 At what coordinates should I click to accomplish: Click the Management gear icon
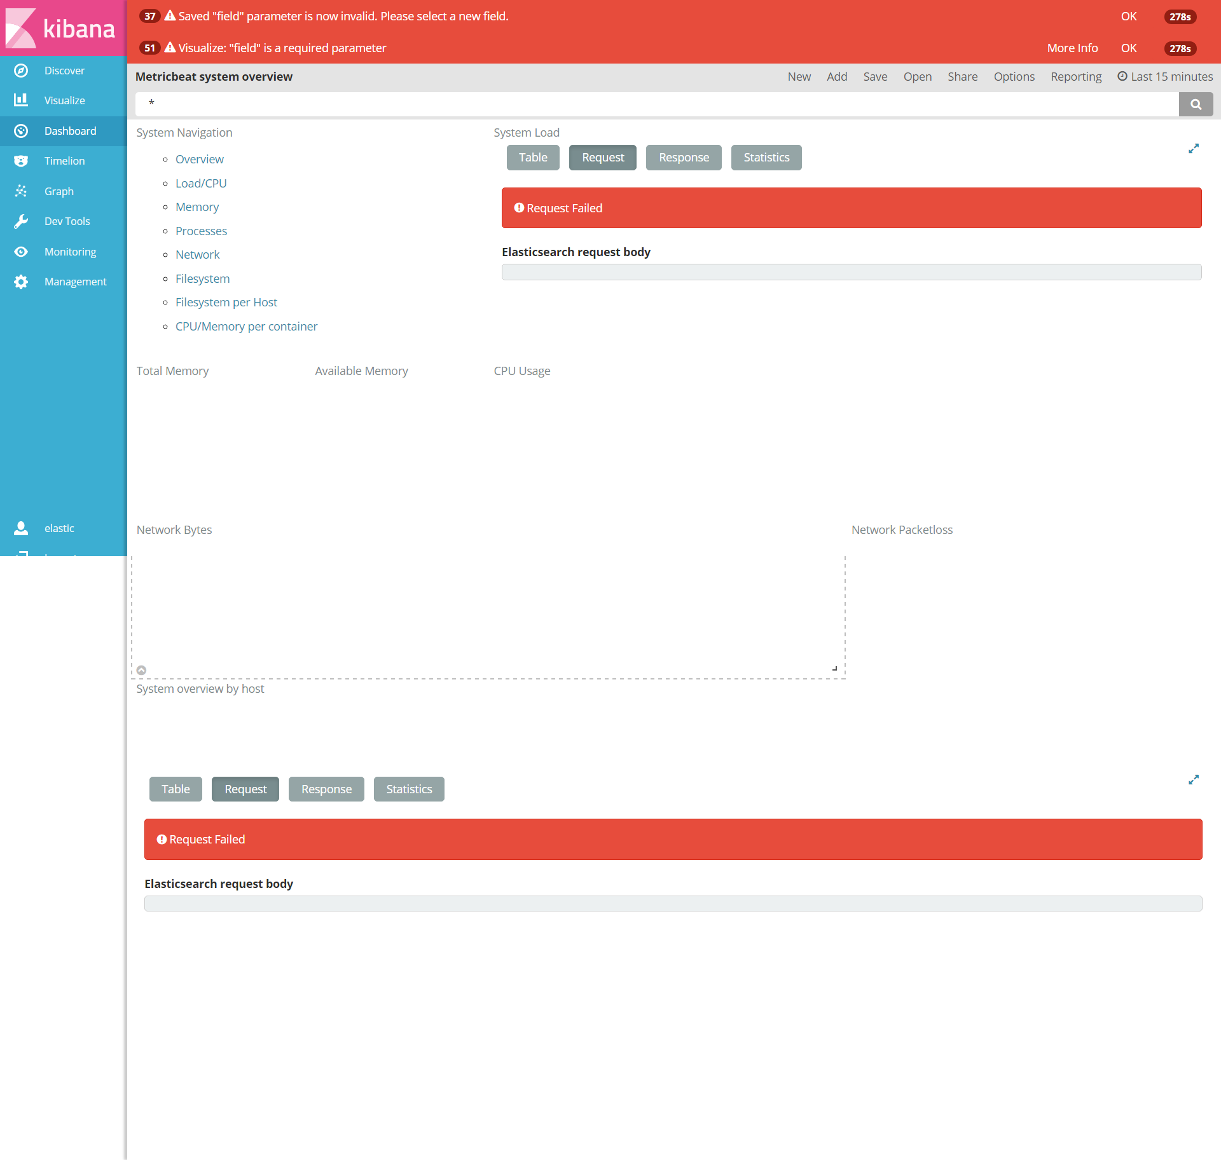[21, 282]
